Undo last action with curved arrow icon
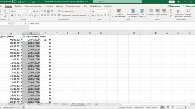This screenshot has height=109, width=195. [x=23, y=2]
